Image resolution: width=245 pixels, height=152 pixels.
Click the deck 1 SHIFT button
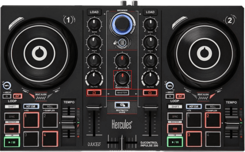(x=12, y=107)
